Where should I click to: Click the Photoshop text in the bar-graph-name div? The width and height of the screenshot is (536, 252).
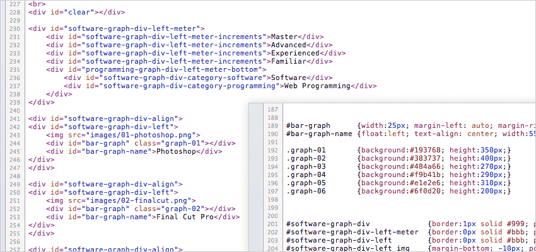pos(174,151)
